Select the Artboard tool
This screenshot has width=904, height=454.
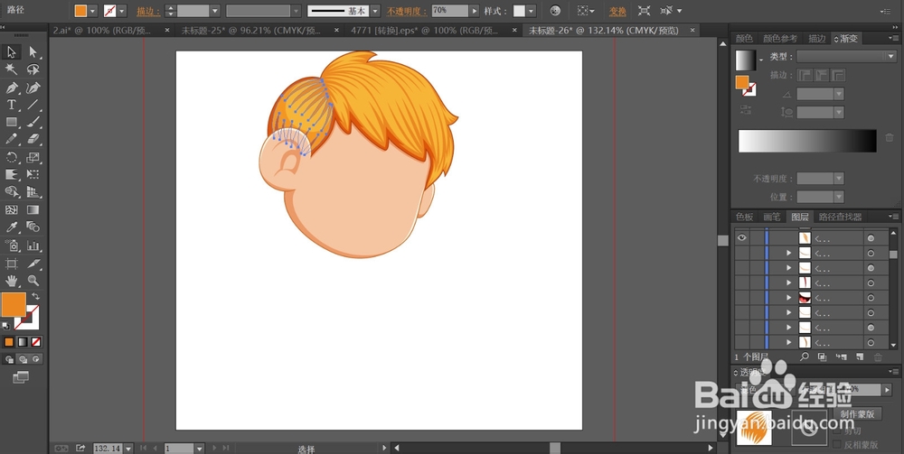pyautogui.click(x=11, y=264)
